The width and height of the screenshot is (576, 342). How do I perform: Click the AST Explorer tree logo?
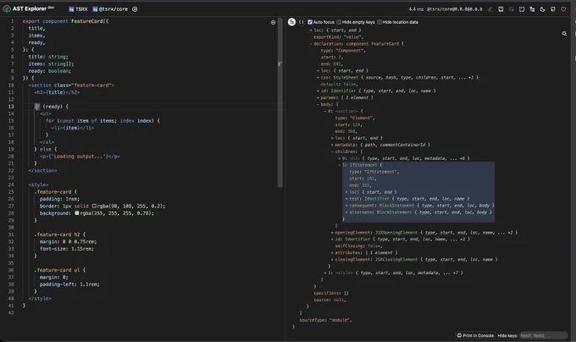pyautogui.click(x=7, y=8)
